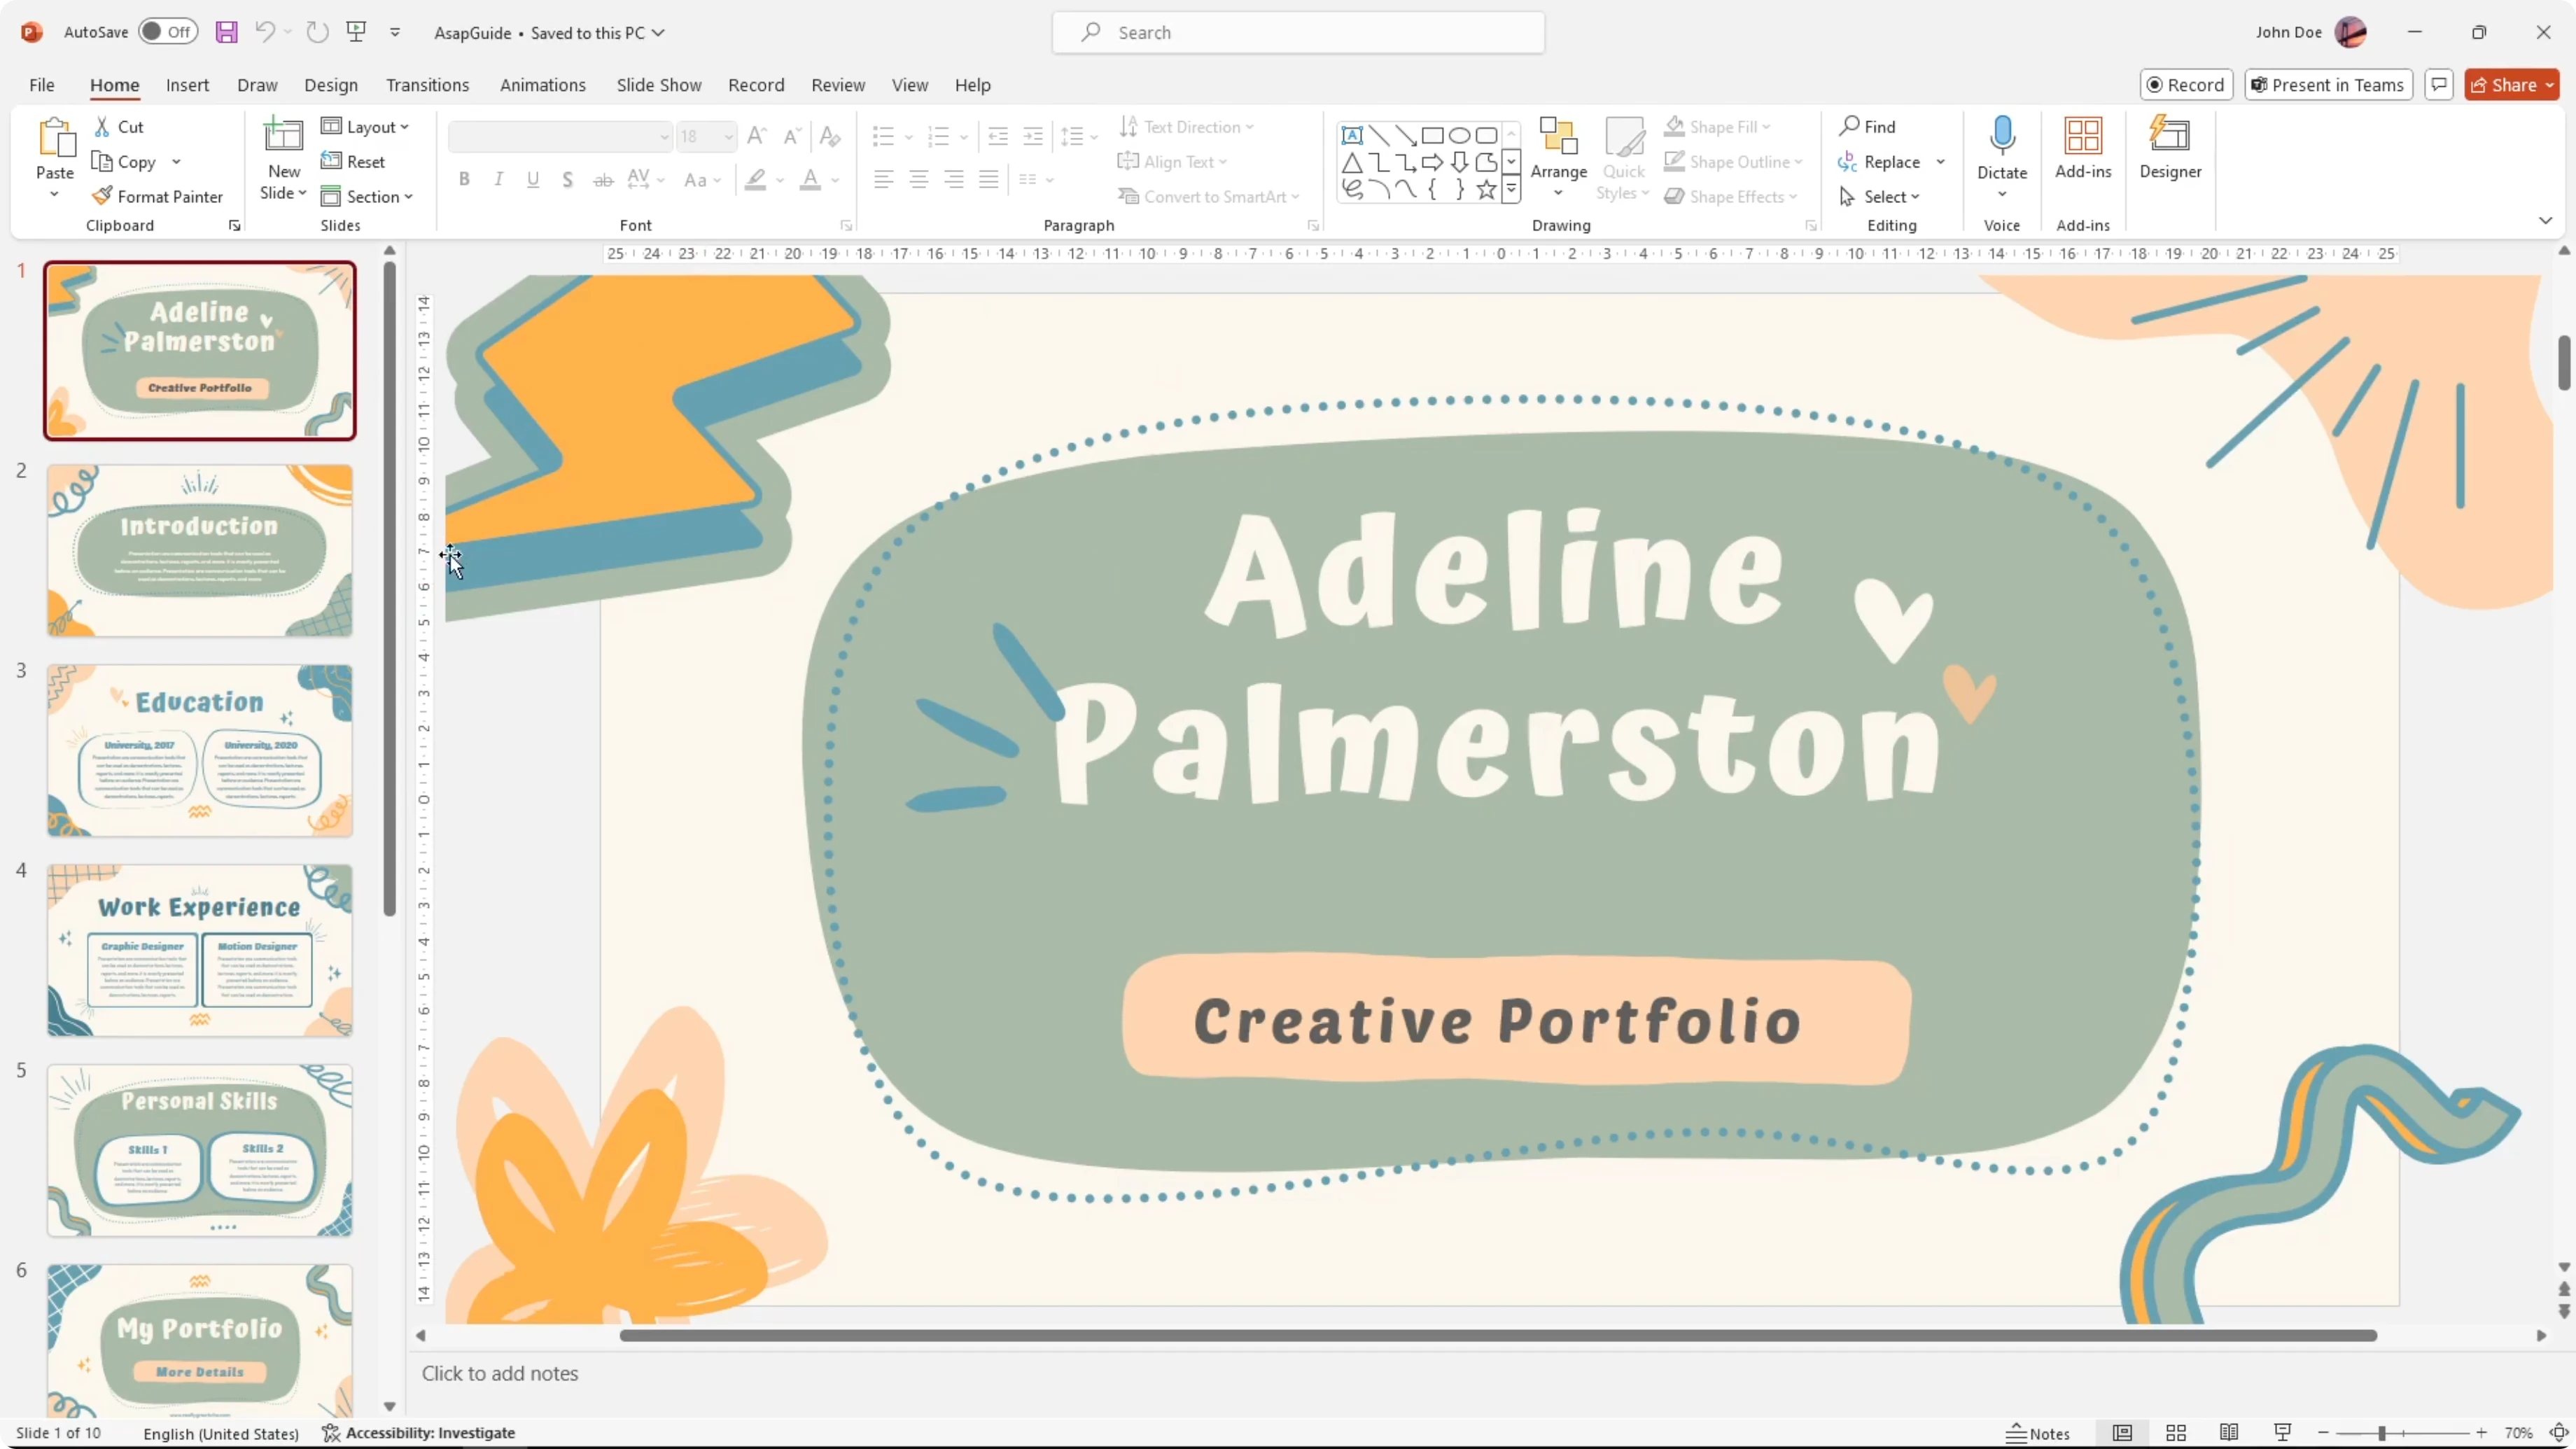Toggle center text alignment
The width and height of the screenshot is (2576, 1449).
918,179
